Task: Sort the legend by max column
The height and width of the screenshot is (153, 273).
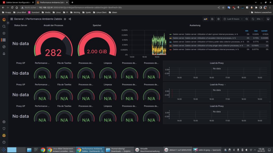Action: pyautogui.click(x=256, y=31)
